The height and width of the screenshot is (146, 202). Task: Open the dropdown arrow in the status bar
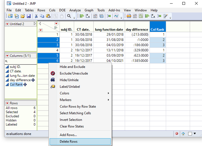[x=195, y=134]
